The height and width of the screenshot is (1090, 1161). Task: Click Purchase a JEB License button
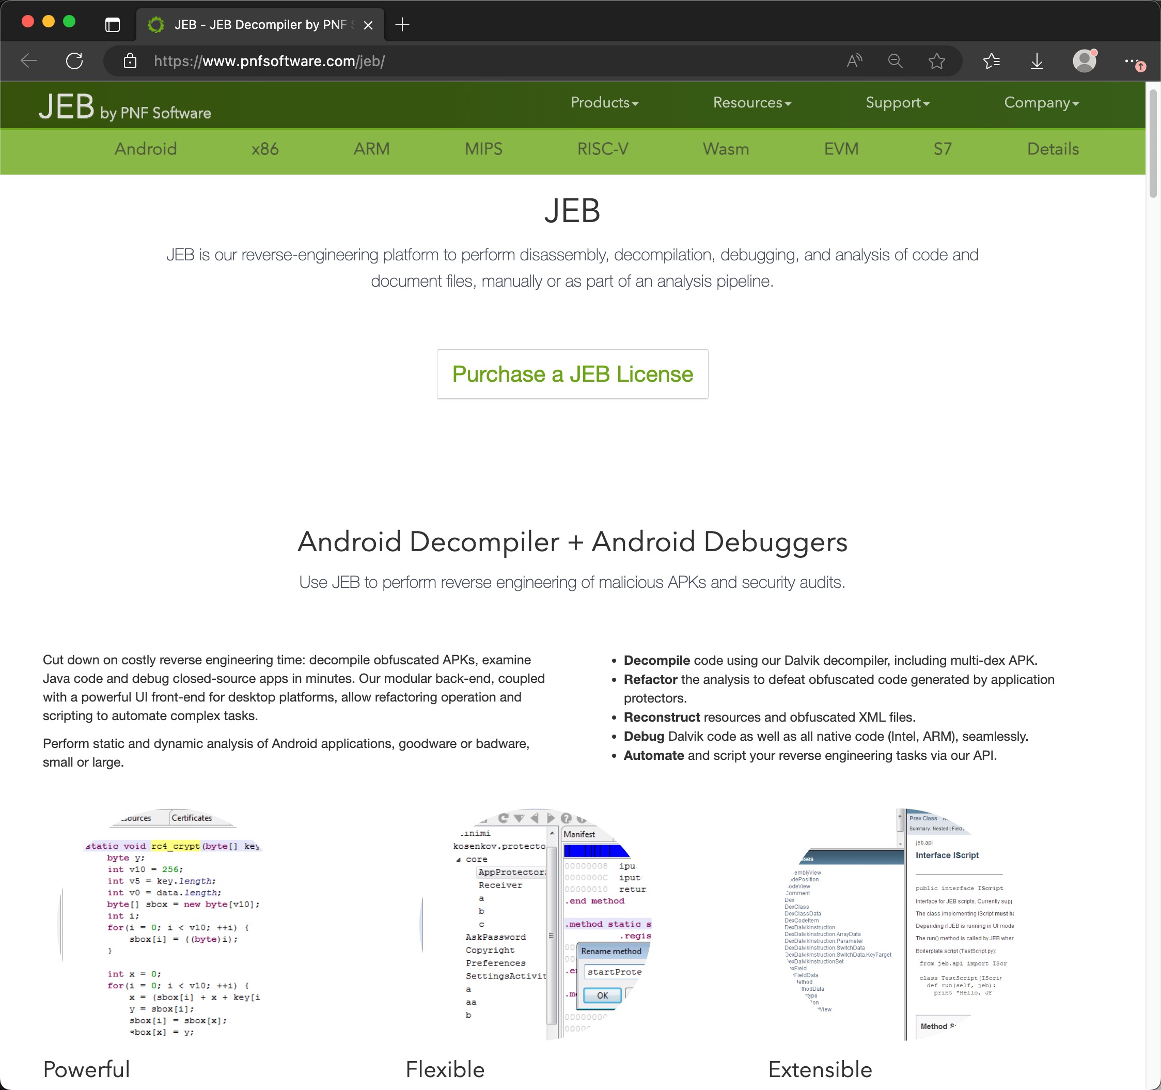tap(572, 374)
